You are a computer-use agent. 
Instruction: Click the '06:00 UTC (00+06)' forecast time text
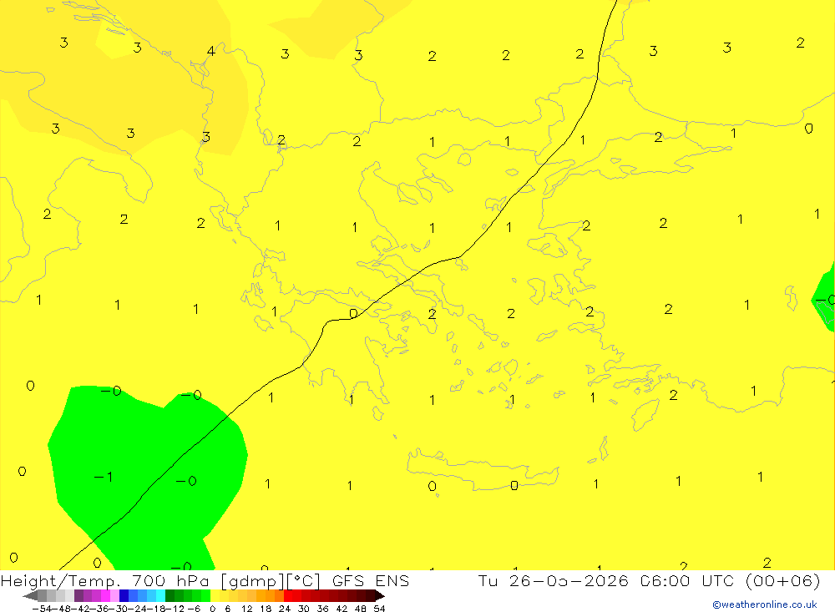coord(730,580)
